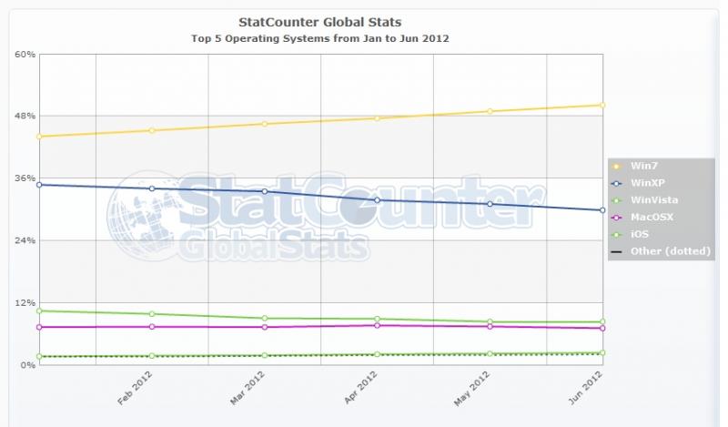Select the Win7 data point at Feb 2012

click(152, 130)
